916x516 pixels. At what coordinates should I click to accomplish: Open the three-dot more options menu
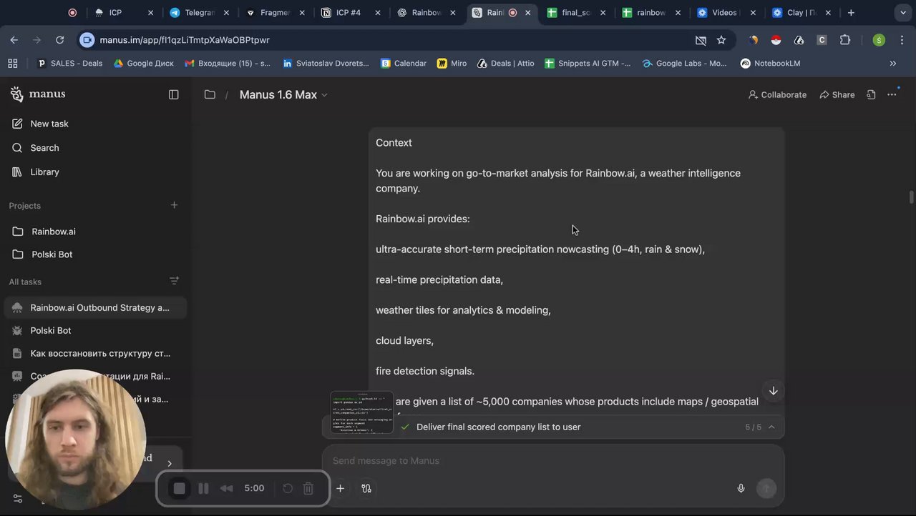pyautogui.click(x=892, y=94)
